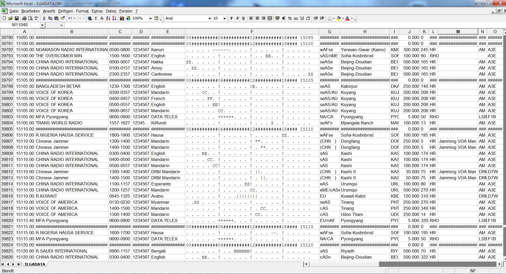Select the ILGADATA sheet tab
This screenshot has height=274, width=506.
coord(35,264)
